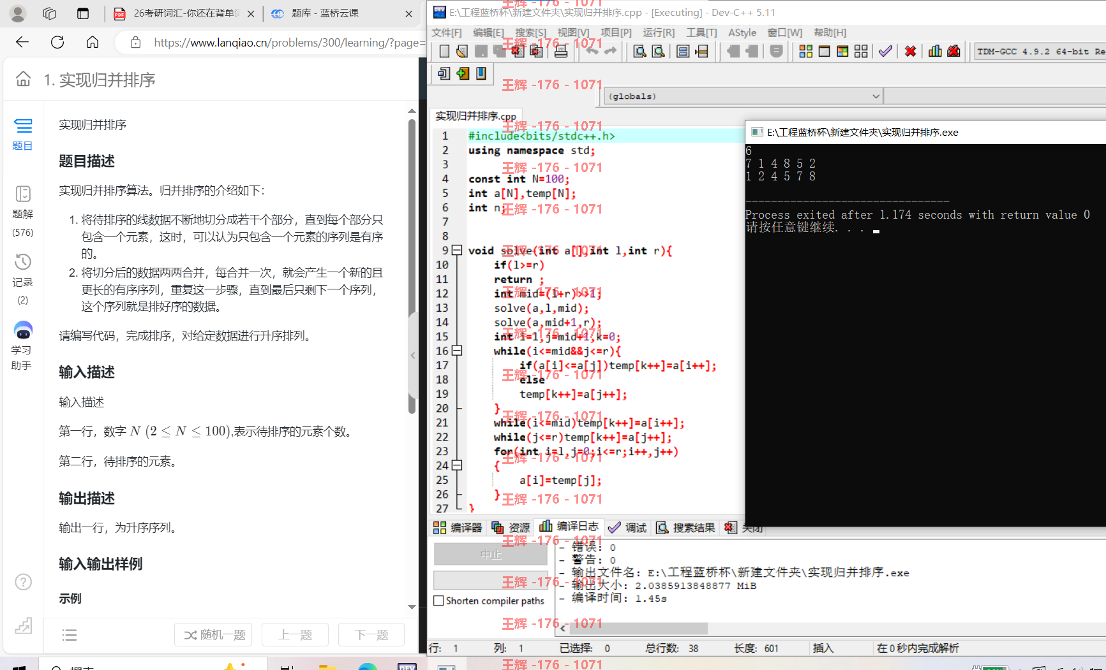This screenshot has width=1106, height=670.
Task: Collapse code fold at line 16
Action: click(457, 351)
